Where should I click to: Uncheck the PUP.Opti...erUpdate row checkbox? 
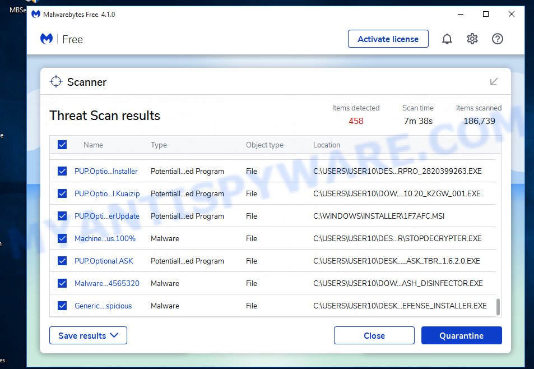pos(62,216)
